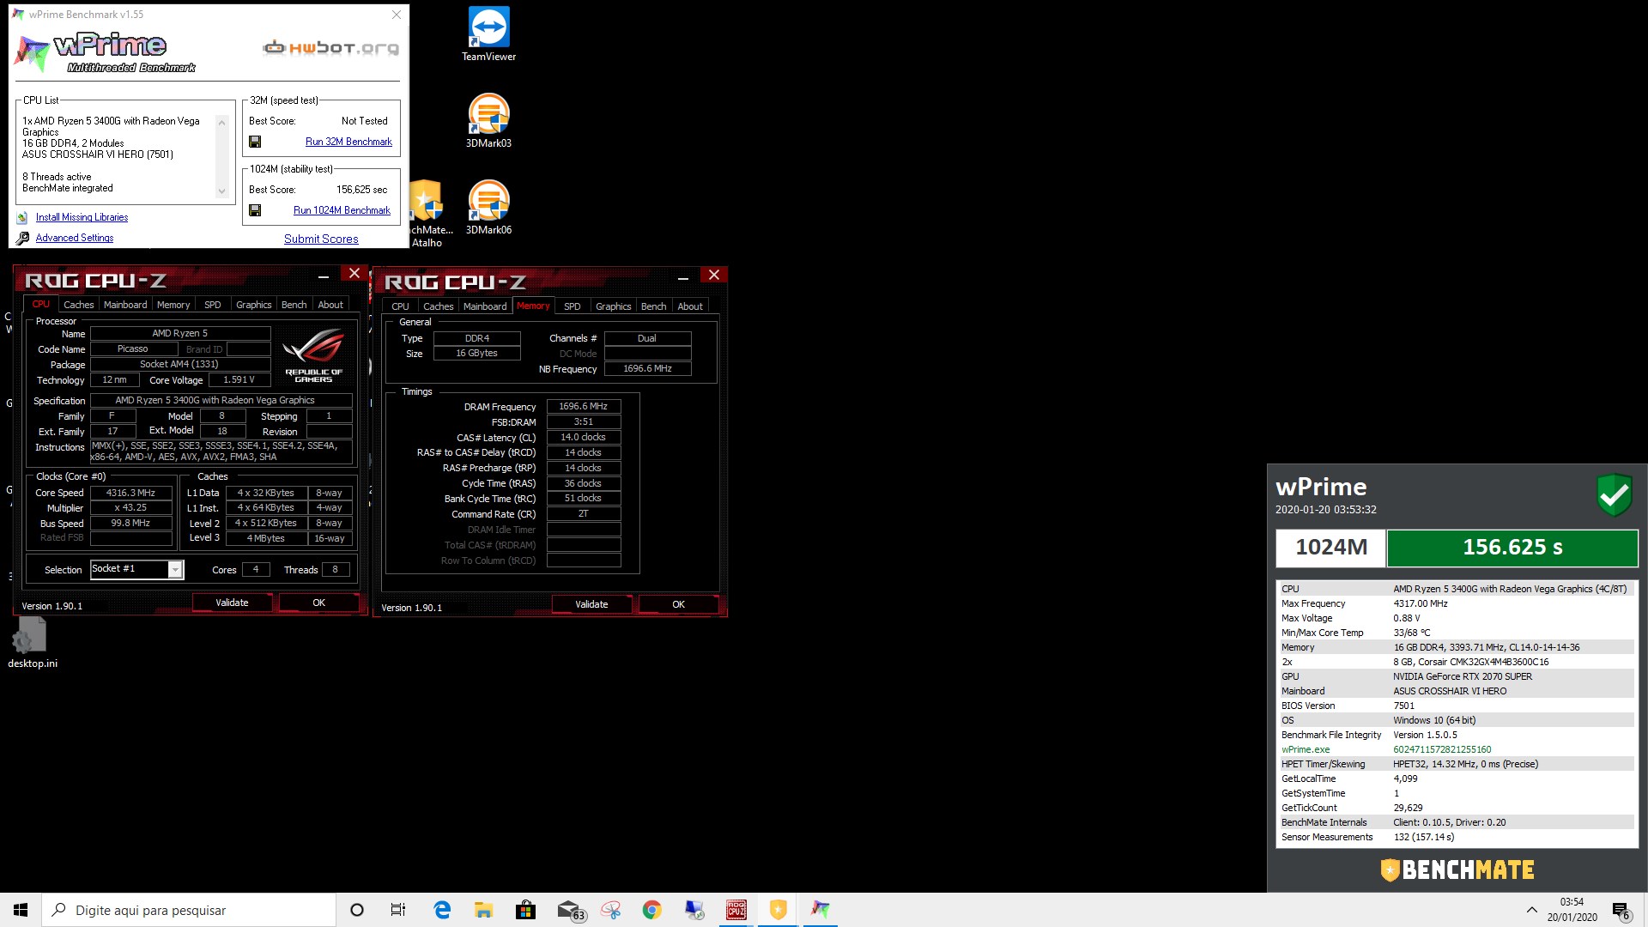This screenshot has height=927, width=1648.
Task: Click OK in left CPU-Z window
Action: (318, 603)
